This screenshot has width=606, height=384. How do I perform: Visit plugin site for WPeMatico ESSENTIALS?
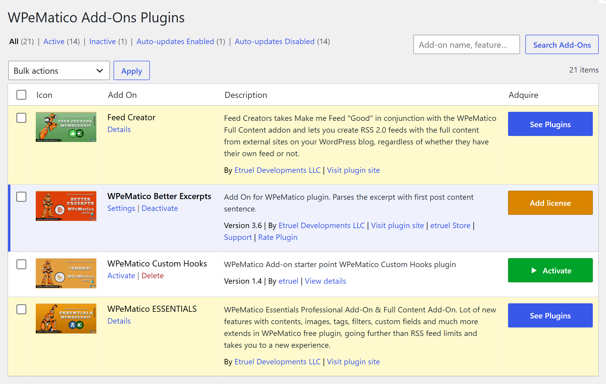click(x=353, y=362)
